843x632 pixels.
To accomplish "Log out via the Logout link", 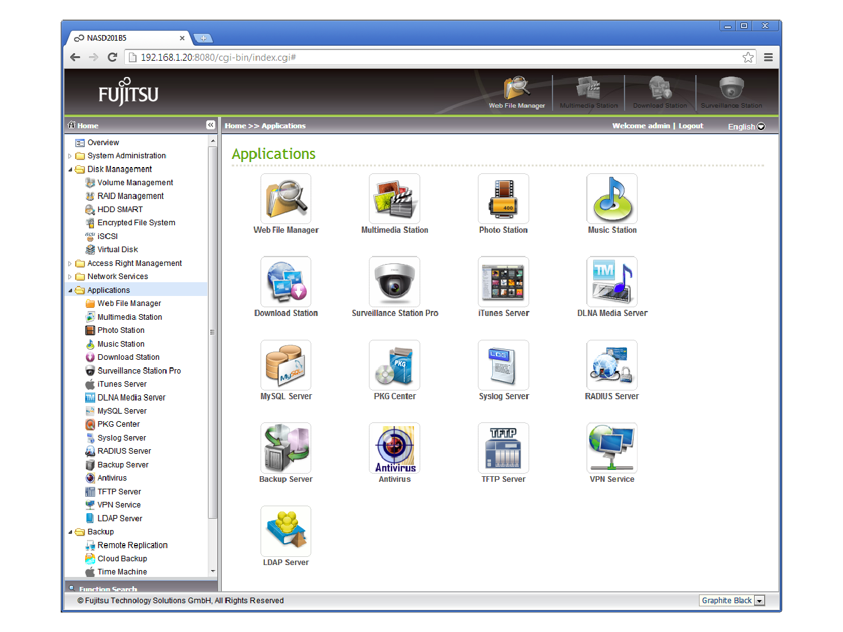I will coord(691,126).
